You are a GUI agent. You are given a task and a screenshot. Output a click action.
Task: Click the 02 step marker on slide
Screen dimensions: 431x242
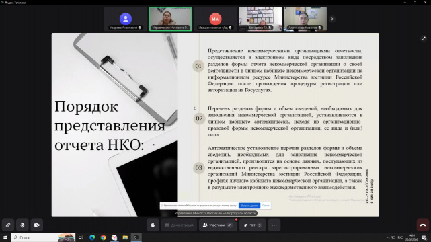[199, 118]
